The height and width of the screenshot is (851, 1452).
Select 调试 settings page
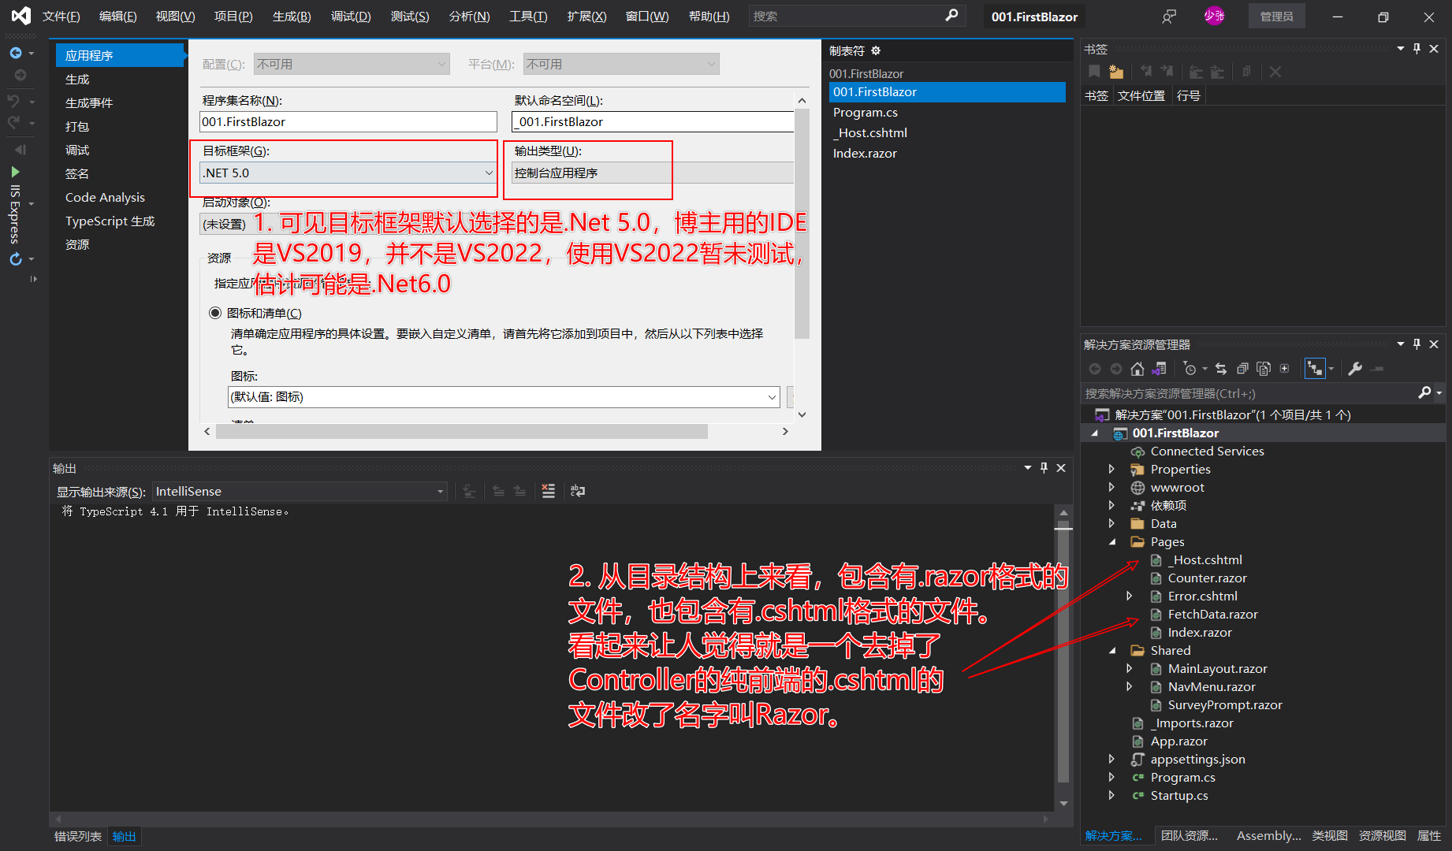(x=77, y=150)
